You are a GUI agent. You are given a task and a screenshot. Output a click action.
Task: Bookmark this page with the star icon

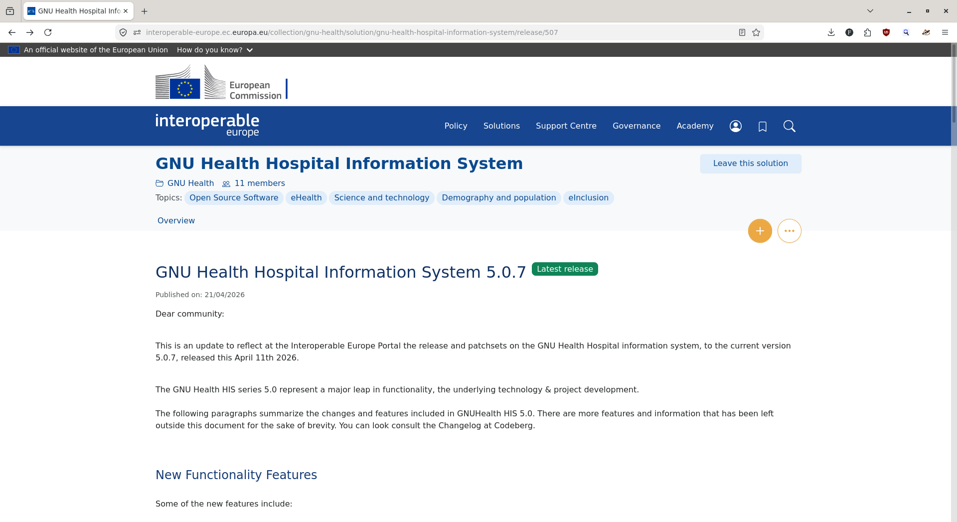pos(756,32)
